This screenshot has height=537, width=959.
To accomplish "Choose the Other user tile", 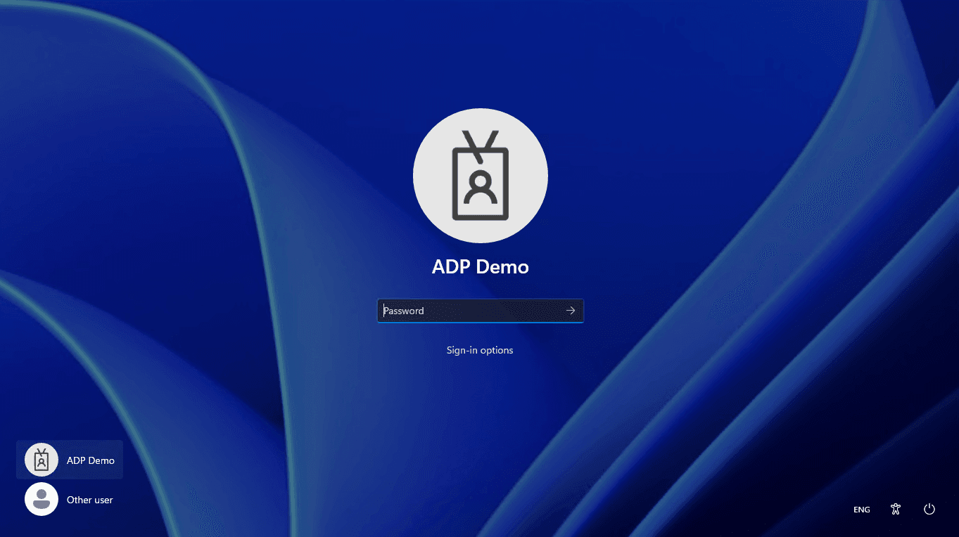I will click(x=70, y=499).
